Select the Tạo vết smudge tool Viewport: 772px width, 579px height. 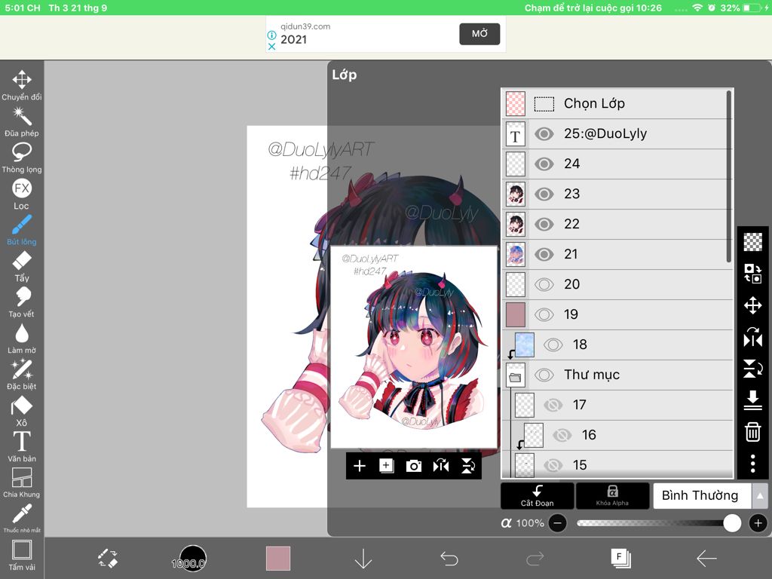(x=22, y=302)
